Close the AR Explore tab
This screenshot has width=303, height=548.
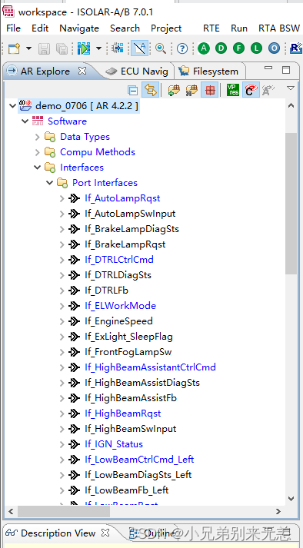tap(82, 71)
